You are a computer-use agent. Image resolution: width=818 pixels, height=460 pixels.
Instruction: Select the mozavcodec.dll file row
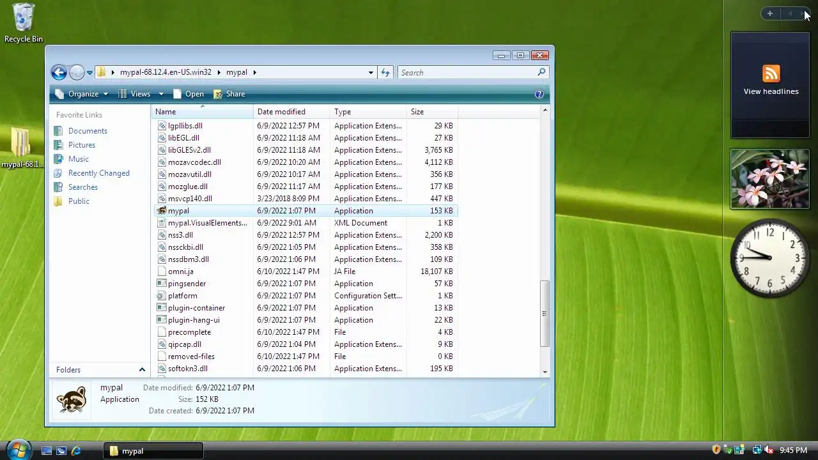coord(306,162)
